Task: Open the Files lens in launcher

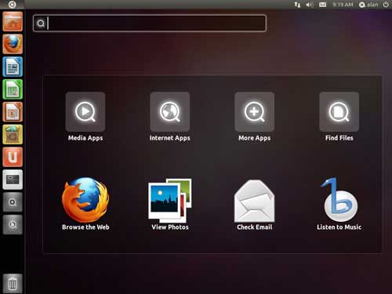Action: [x=13, y=225]
